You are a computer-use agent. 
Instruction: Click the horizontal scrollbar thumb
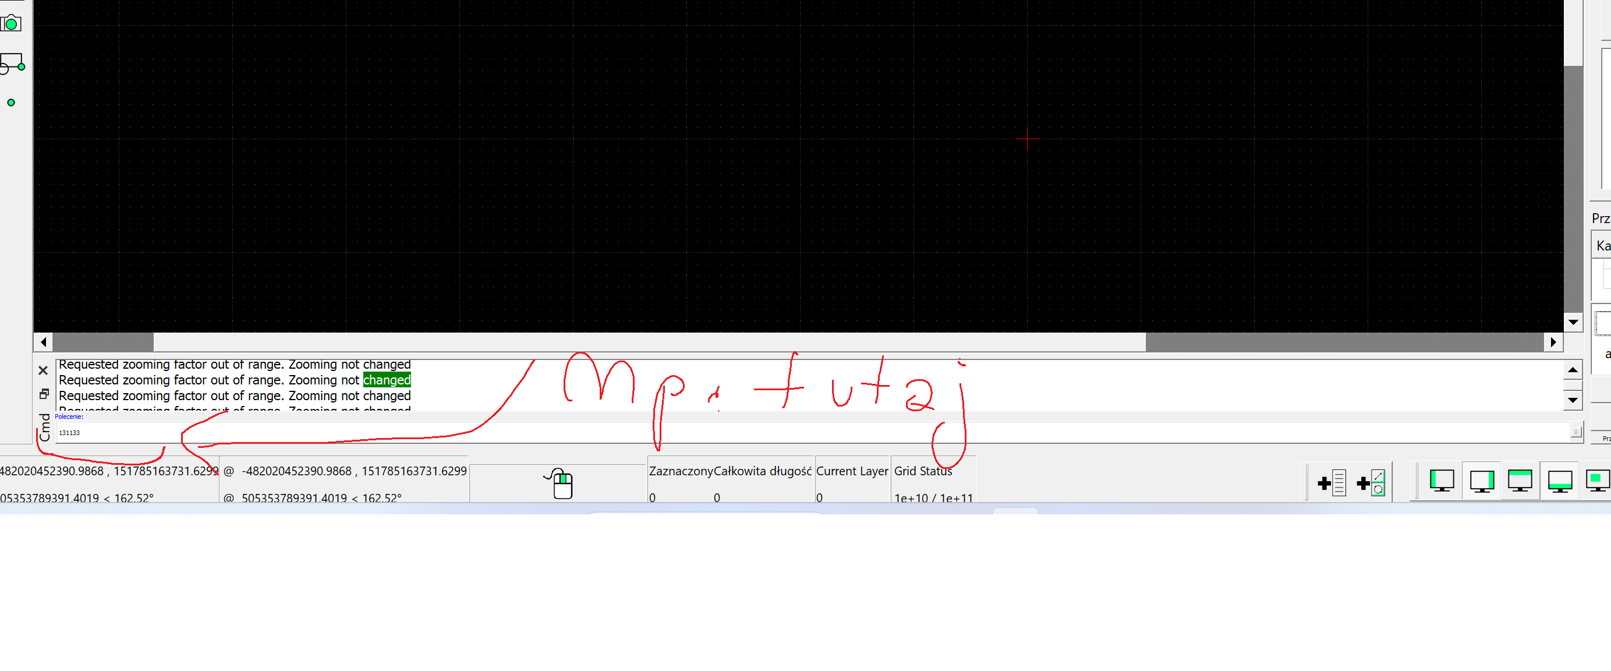click(x=650, y=342)
